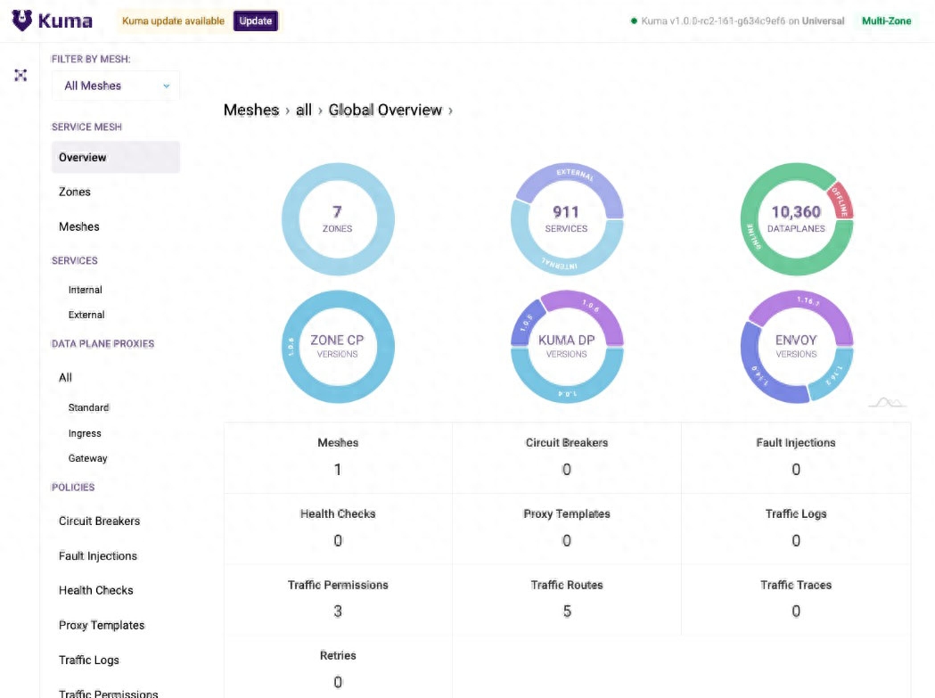The height and width of the screenshot is (698, 935).
Task: Click the Kuma update available notice
Action: (x=173, y=21)
